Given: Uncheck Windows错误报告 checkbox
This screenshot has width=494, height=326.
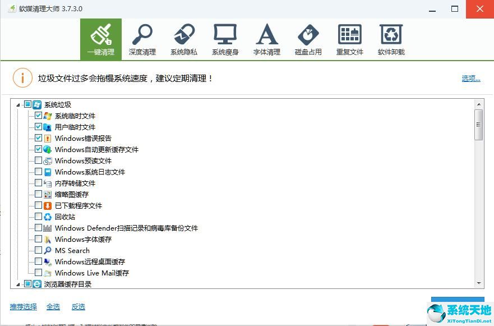Looking at the screenshot, I should point(38,138).
